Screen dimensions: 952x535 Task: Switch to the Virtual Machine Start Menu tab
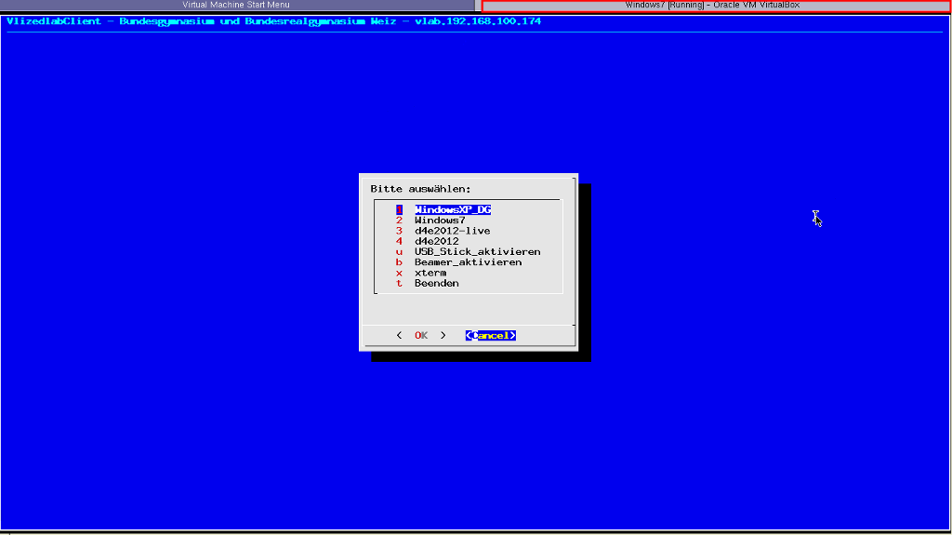[236, 6]
